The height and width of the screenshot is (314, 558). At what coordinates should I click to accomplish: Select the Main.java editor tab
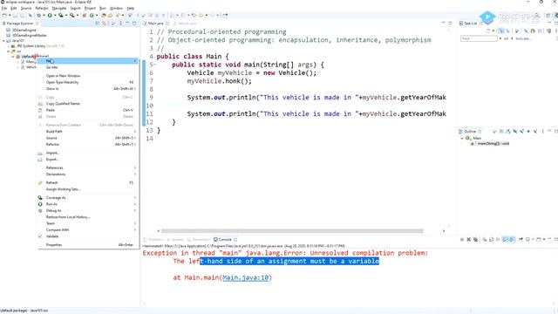[156, 24]
